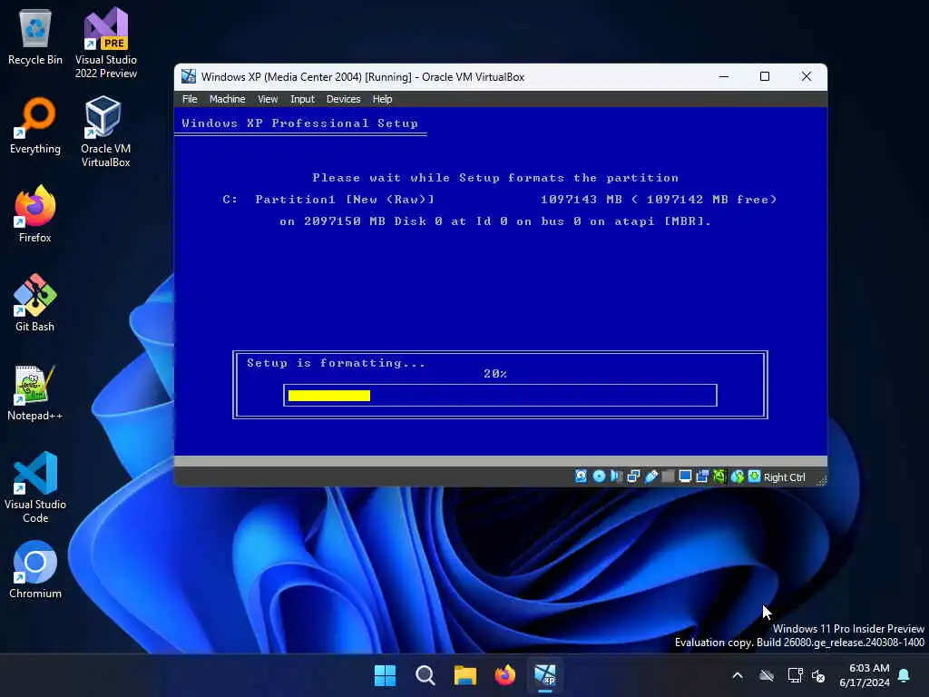The width and height of the screenshot is (929, 697).
Task: Click the 20% progress text
Action: tap(495, 373)
